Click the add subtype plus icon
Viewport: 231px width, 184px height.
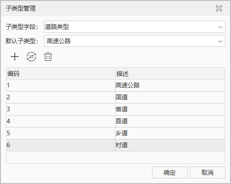[15, 57]
